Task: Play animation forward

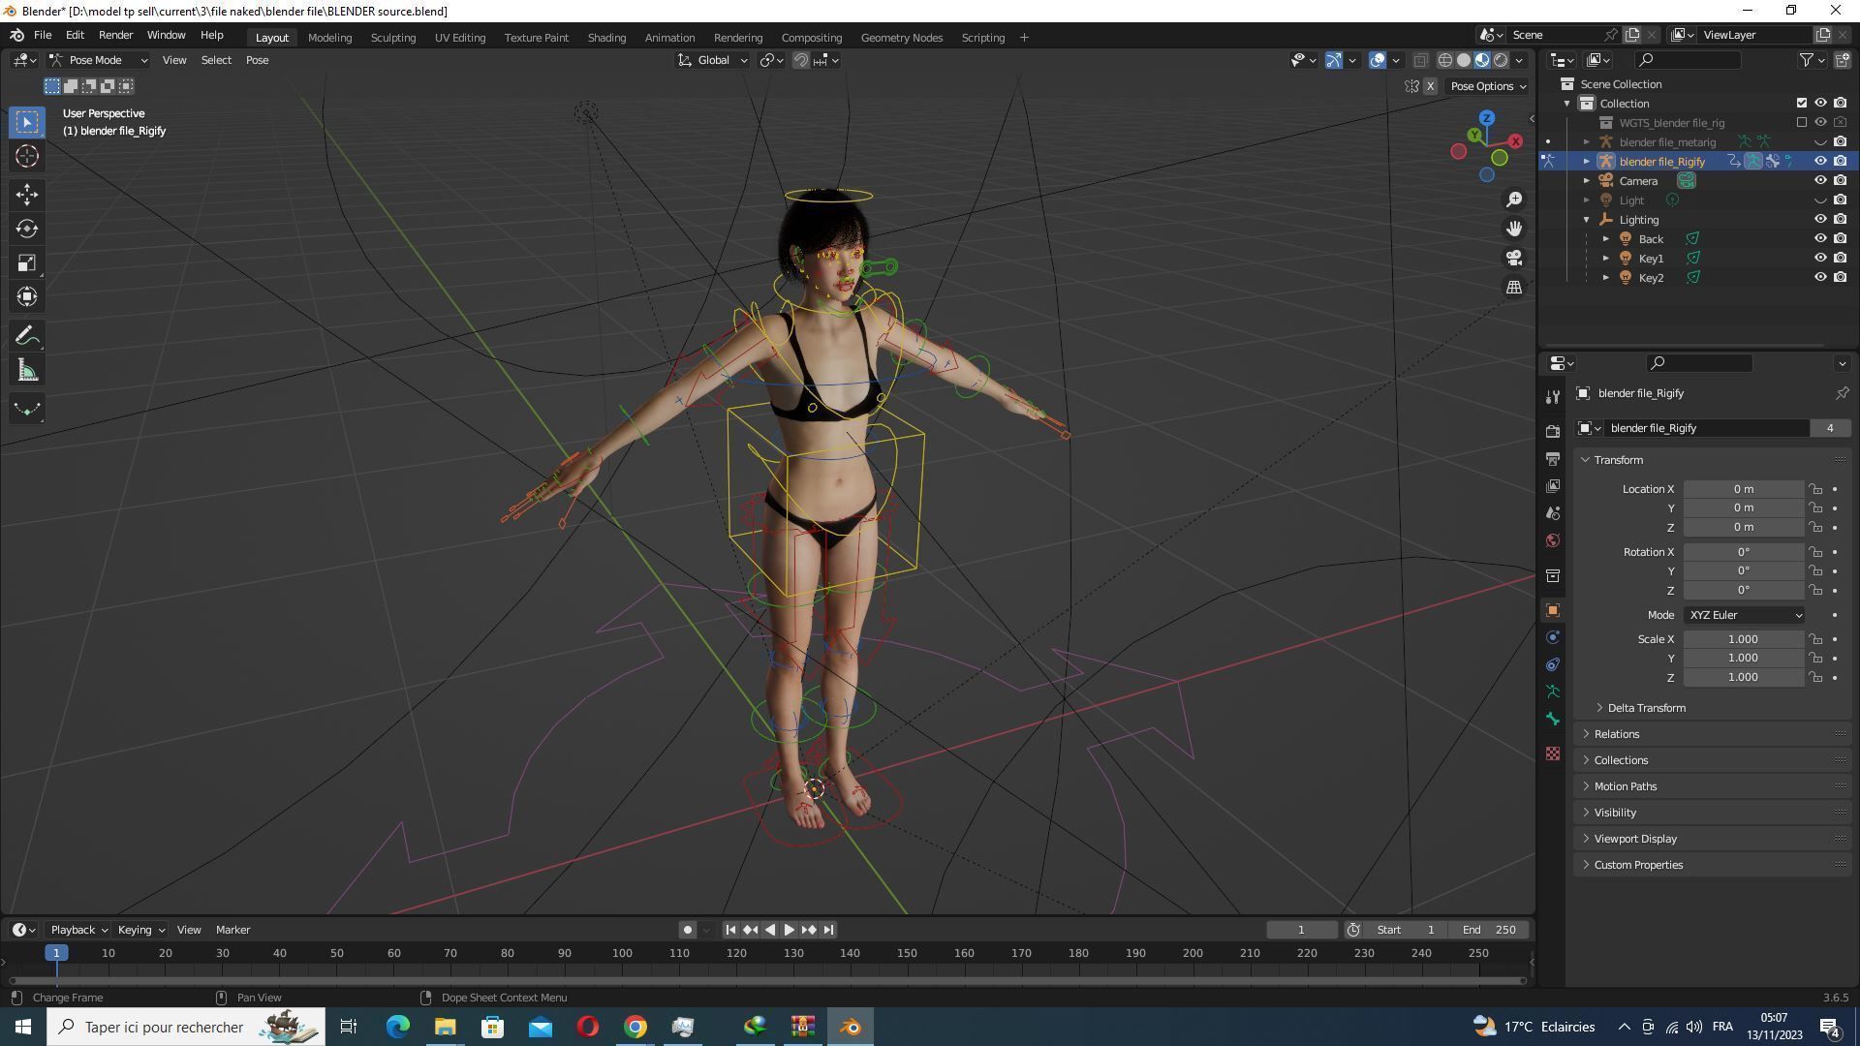Action: [789, 930]
